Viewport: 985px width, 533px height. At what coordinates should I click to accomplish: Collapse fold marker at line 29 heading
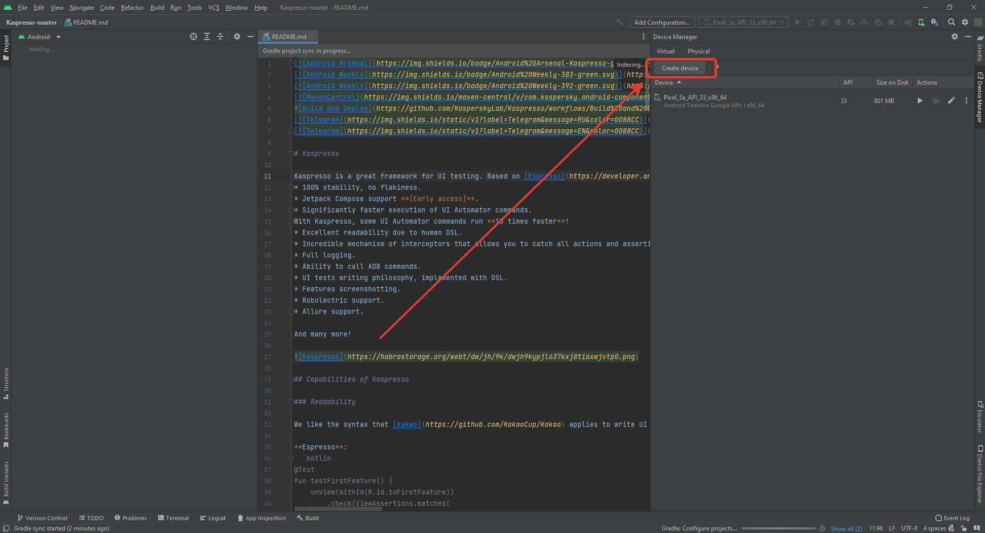pyautogui.click(x=291, y=379)
